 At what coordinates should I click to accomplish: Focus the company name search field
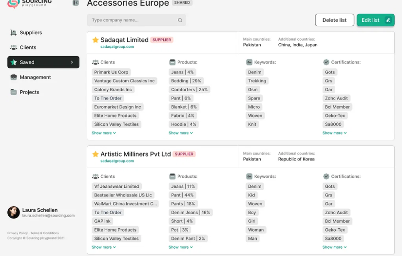click(136, 20)
